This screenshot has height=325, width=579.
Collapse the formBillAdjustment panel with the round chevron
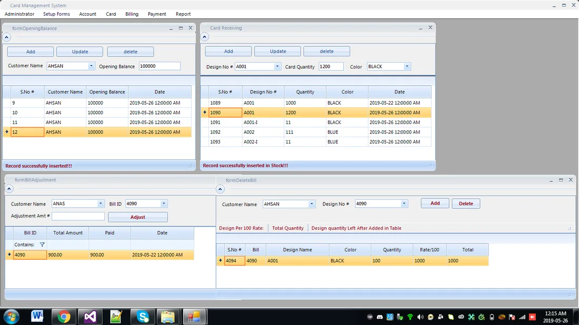9,189
